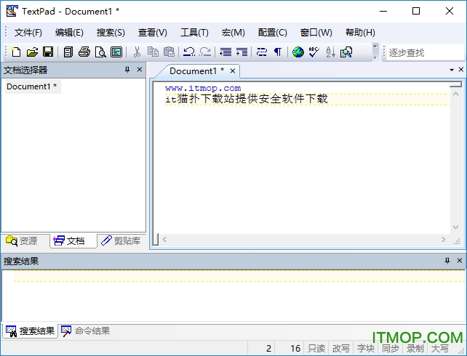Open the 工具(T) menu

click(x=194, y=33)
